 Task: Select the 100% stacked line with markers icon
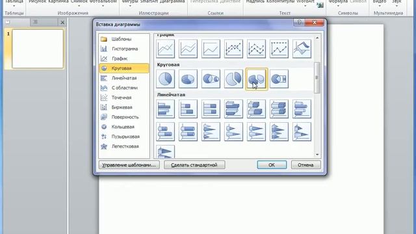click(x=279, y=49)
